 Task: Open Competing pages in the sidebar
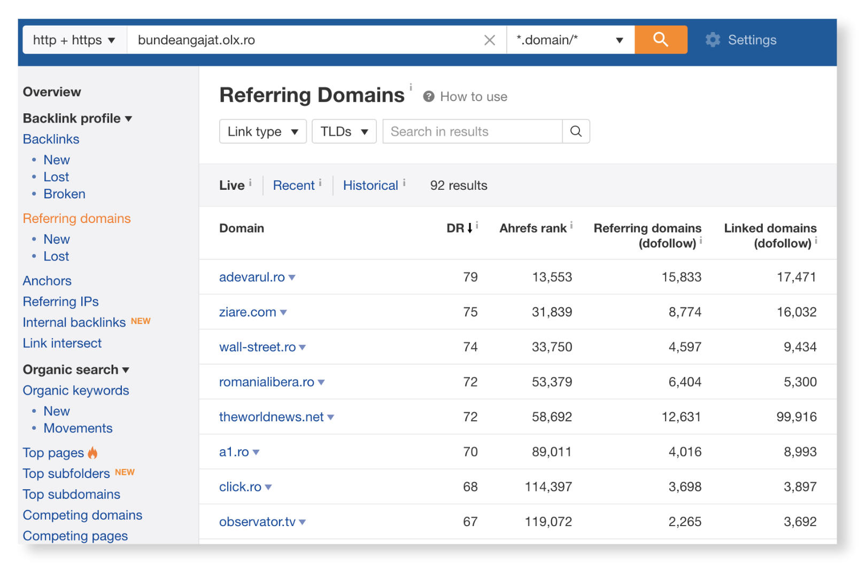coord(75,536)
